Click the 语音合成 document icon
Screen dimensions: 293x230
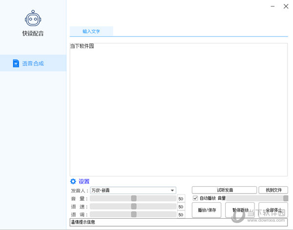pos(16,63)
